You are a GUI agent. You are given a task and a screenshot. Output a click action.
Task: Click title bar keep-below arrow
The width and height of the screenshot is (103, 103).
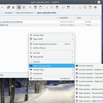(92, 2)
